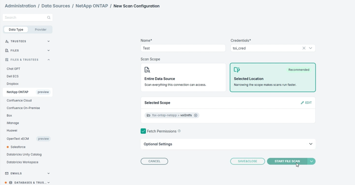Image resolution: width=355 pixels, height=185 pixels.
Task: Open Confluence Cloud data source
Action: [19, 101]
